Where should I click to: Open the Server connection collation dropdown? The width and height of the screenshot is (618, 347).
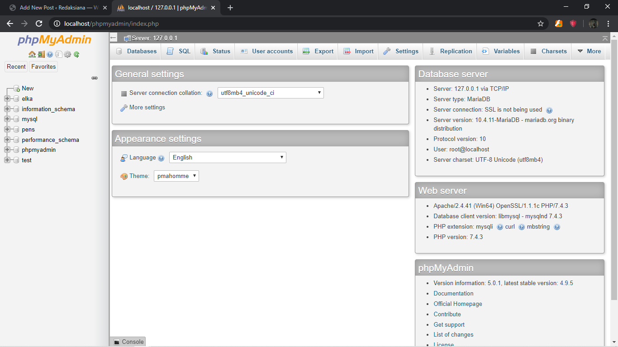click(x=271, y=93)
